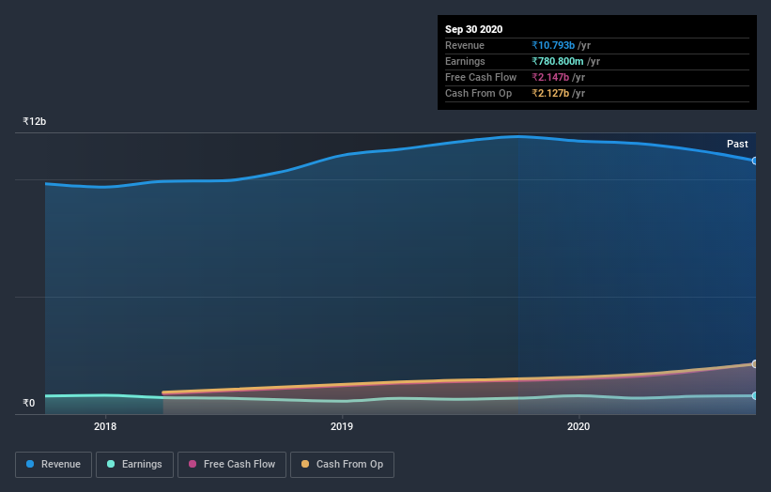Viewport: 771px width, 492px height.
Task: Toggle the Earnings legend button
Action: tap(134, 465)
